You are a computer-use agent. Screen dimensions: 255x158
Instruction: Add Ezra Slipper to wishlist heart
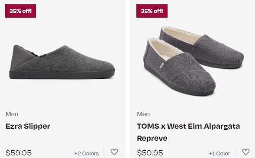point(114,152)
